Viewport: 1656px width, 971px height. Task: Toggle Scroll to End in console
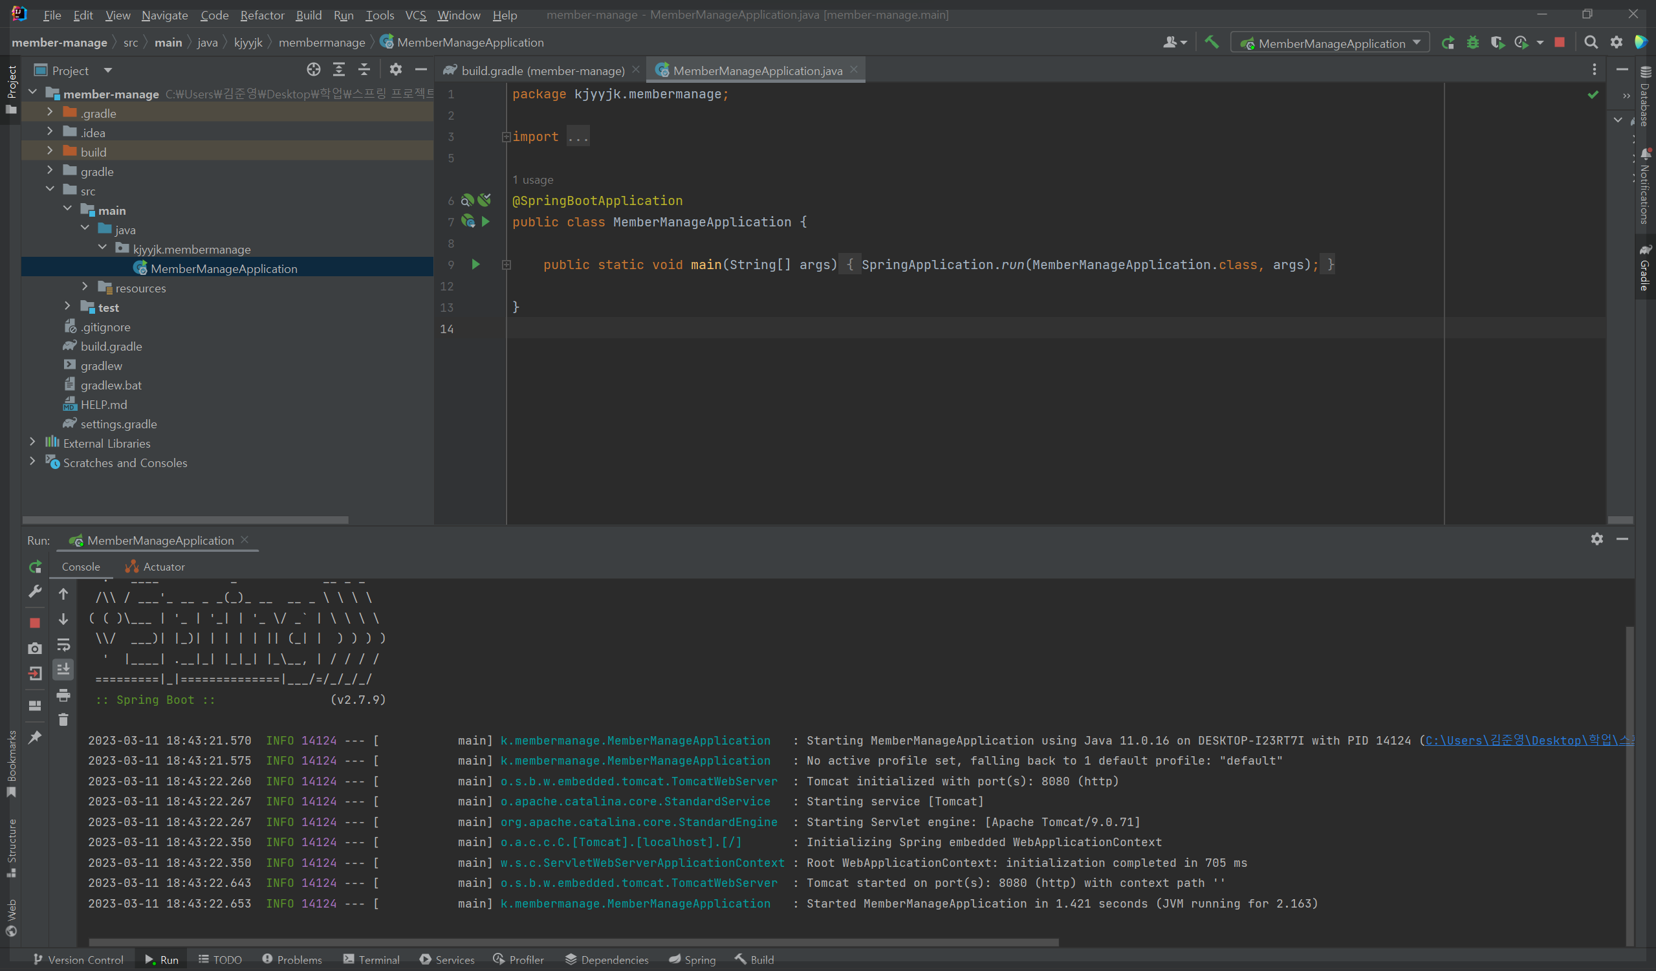[63, 670]
